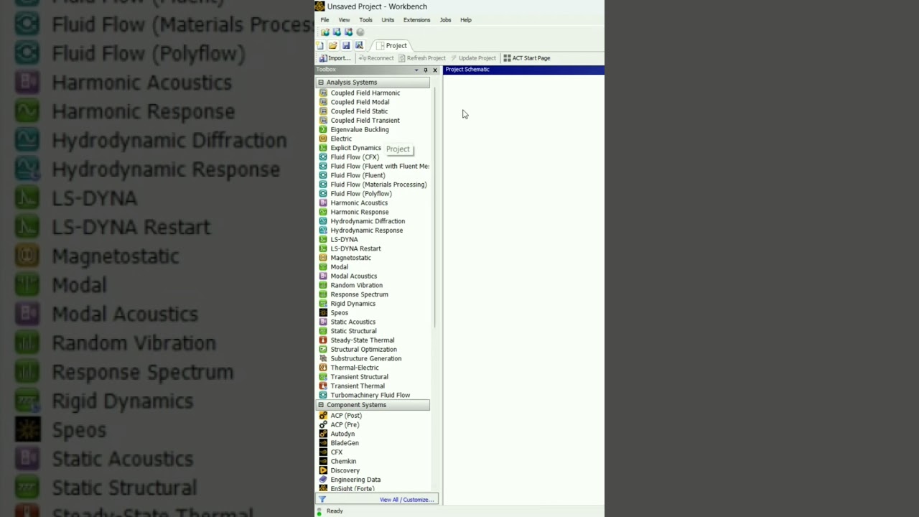Viewport: 919px width, 517px height.
Task: Click the Coupled Field Transient icon
Action: pyautogui.click(x=323, y=121)
